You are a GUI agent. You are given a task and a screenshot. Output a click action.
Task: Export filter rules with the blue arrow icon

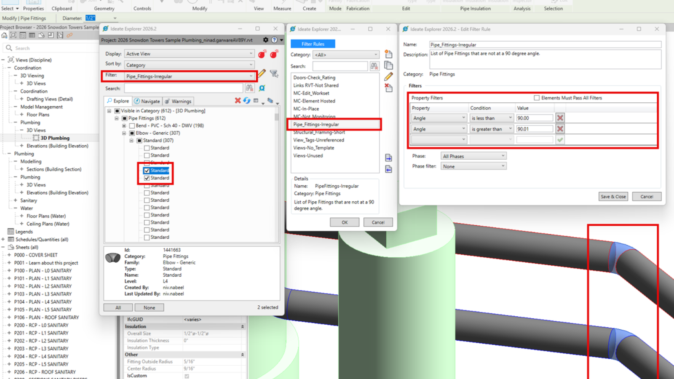tap(388, 157)
